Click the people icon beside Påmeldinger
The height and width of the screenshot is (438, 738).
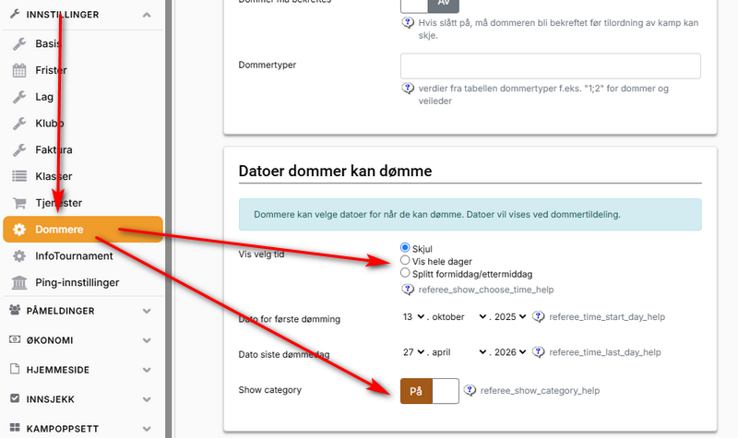[15, 310]
